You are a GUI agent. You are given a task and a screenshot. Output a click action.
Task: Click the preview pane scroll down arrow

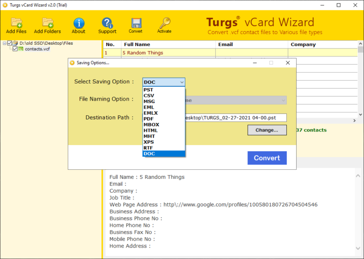coord(358,248)
